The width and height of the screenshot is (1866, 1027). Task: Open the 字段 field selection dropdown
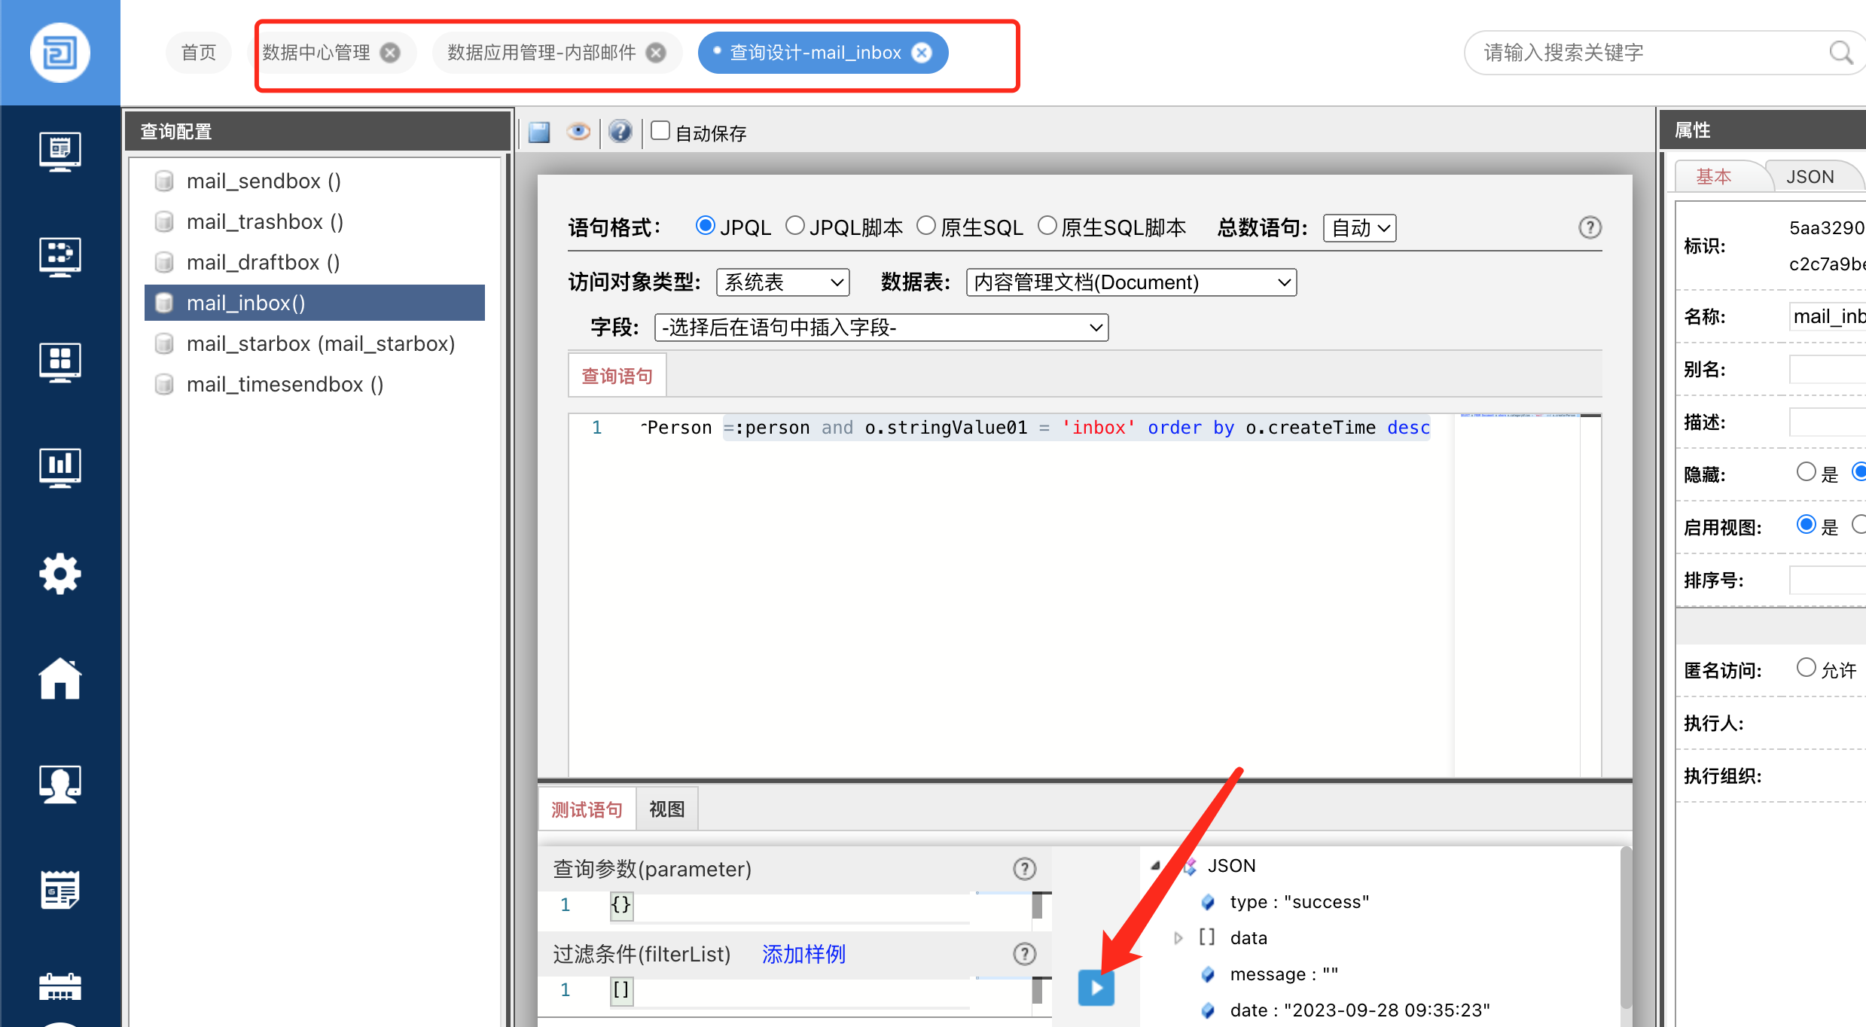click(881, 328)
